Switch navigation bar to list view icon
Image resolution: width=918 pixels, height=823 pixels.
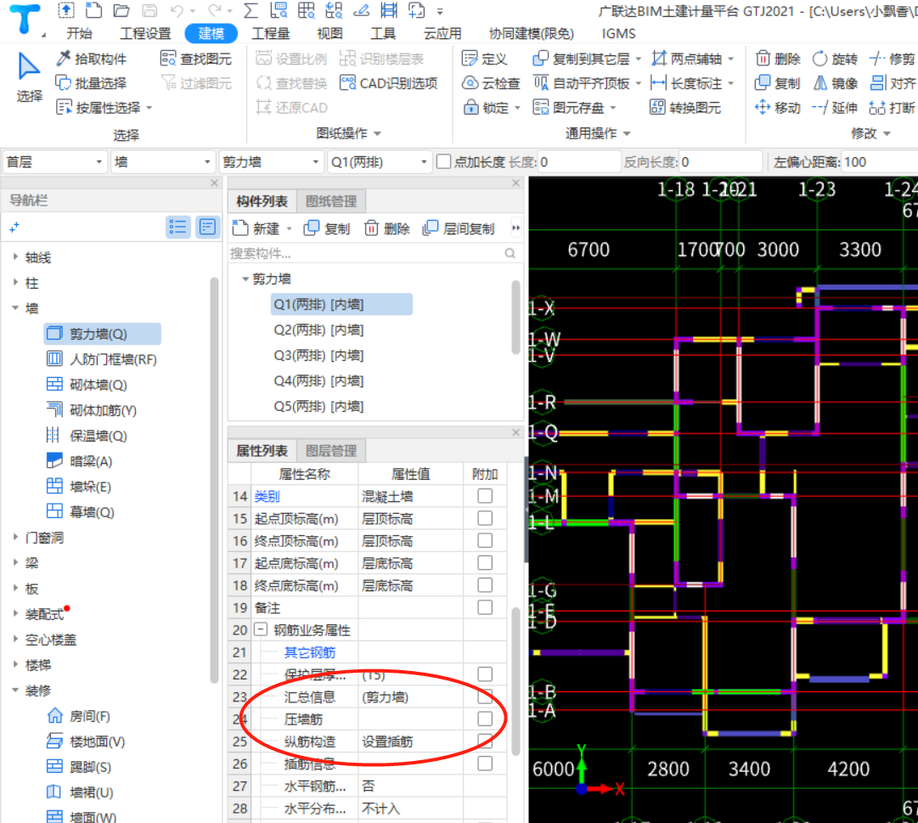(178, 227)
